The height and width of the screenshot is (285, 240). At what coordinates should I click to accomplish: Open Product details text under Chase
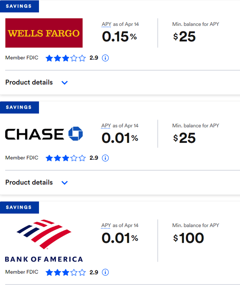[x=29, y=182]
